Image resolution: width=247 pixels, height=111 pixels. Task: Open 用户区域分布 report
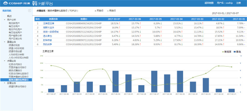[x=15, y=39]
